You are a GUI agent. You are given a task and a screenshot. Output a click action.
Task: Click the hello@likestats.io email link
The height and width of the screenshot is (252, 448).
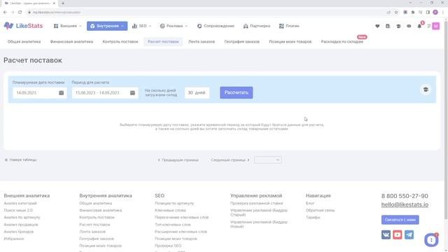pyautogui.click(x=405, y=204)
